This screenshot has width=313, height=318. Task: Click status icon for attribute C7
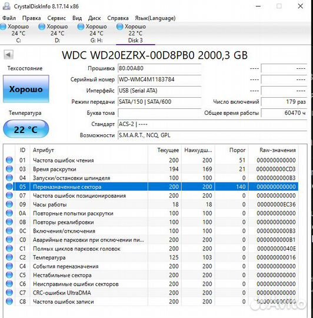coord(9,293)
